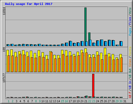The image size is (133, 104).
Task: Click the 'kB In' legend label
Action: pyautogui.click(x=130, y=85)
